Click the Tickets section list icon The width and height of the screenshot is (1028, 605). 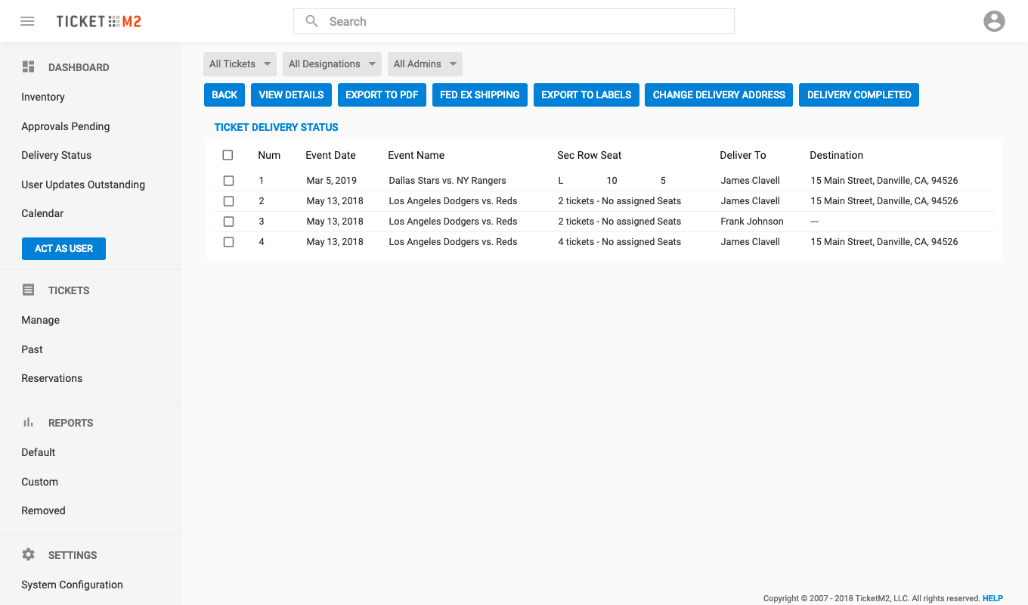tap(29, 290)
